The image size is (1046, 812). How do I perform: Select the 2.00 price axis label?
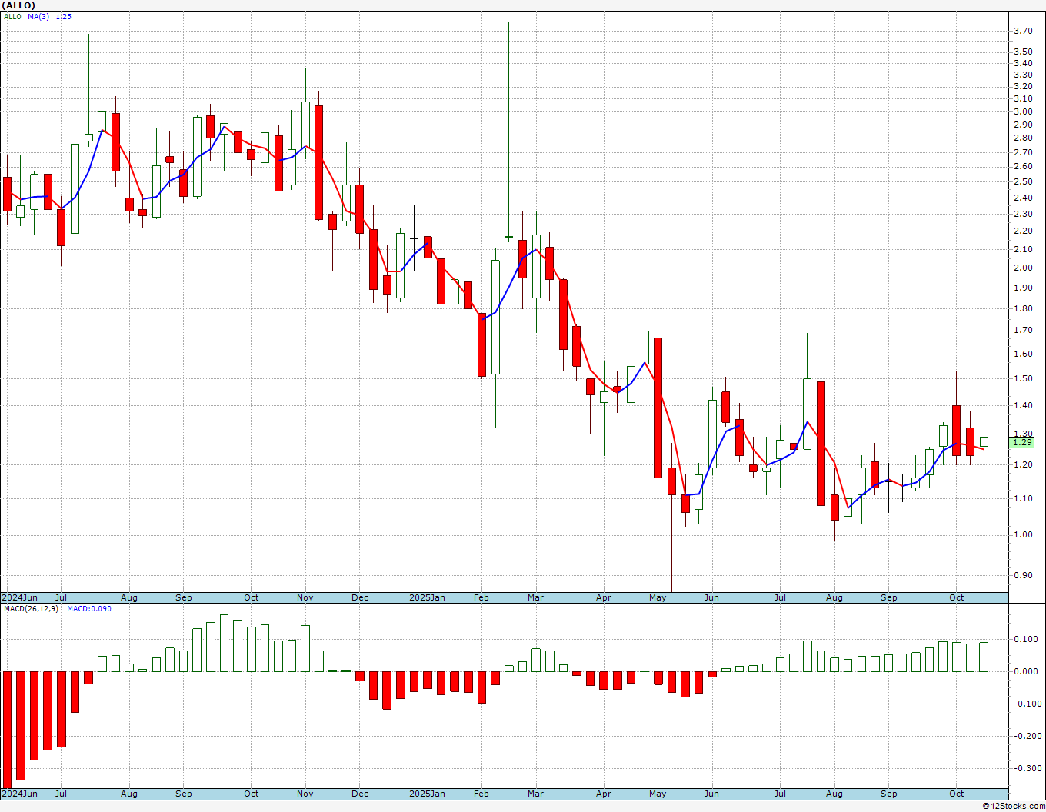pyautogui.click(x=1023, y=268)
